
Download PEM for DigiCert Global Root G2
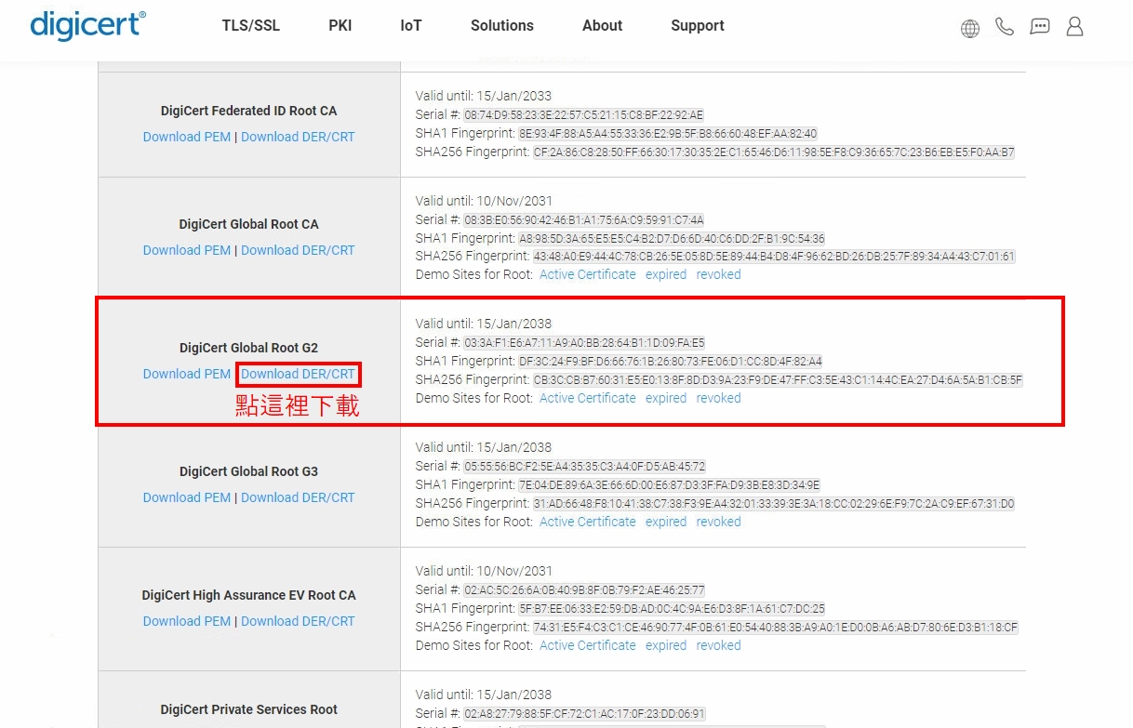187,374
